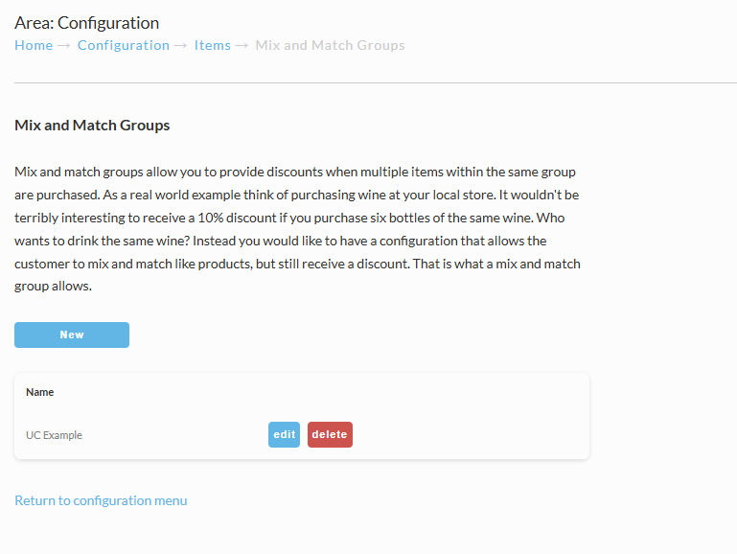Go to the Home breadcrumb link
The width and height of the screenshot is (737, 554).
pyautogui.click(x=34, y=46)
